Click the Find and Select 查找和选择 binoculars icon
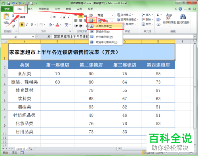Image resolution: width=198 pixels, height=156 pixels. point(183,17)
